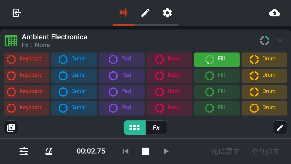Open the pencil edit tab at top
This screenshot has height=164, width=291.
coord(145,13)
